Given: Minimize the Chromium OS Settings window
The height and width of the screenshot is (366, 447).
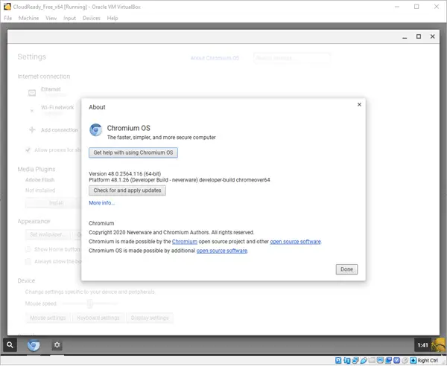Looking at the screenshot, I should (405, 36).
